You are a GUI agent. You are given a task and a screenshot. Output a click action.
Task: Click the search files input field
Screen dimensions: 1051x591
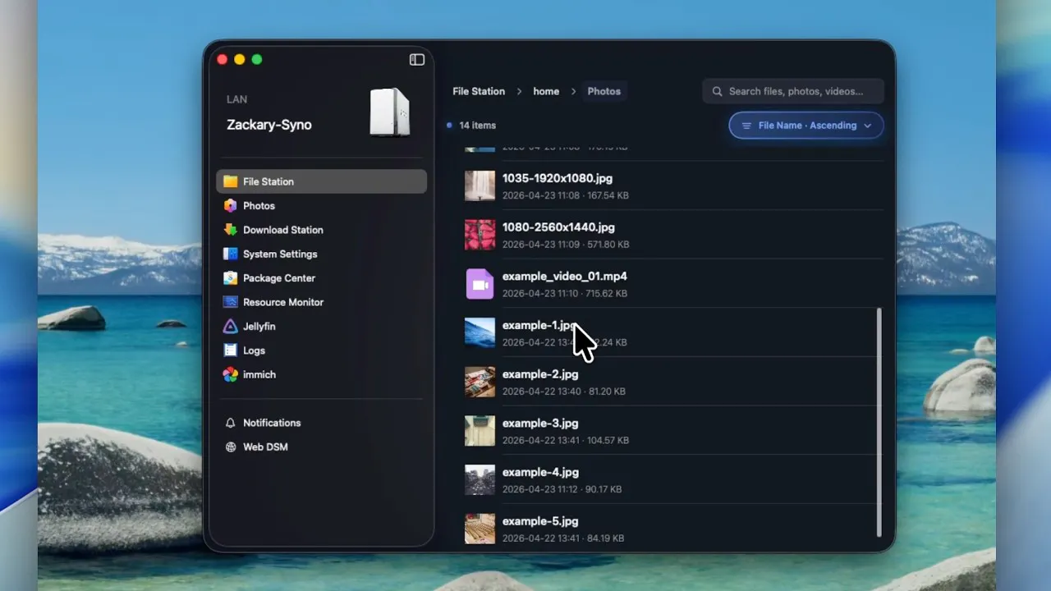[793, 91]
